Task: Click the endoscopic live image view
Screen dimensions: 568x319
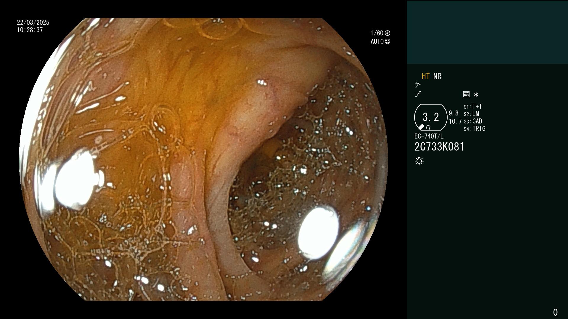Action: (x=204, y=159)
